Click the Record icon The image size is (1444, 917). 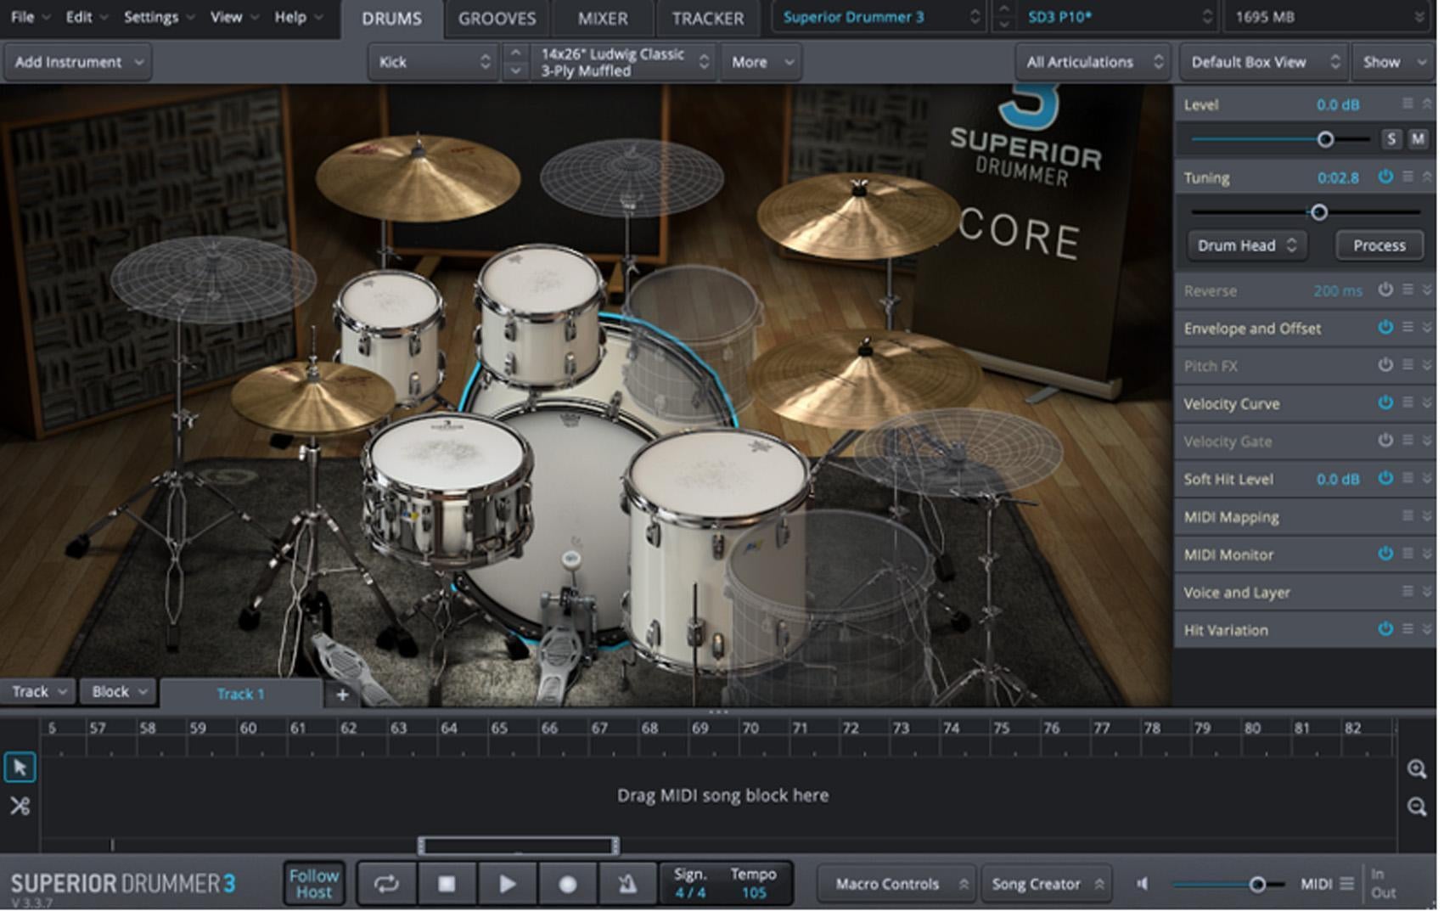pyautogui.click(x=566, y=883)
